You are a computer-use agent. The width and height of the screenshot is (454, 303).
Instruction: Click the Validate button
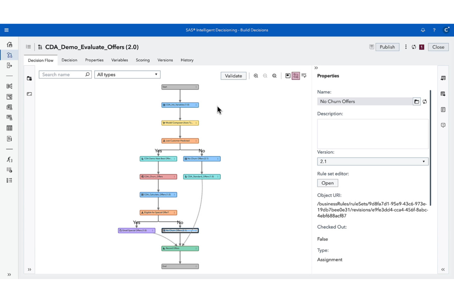point(233,76)
